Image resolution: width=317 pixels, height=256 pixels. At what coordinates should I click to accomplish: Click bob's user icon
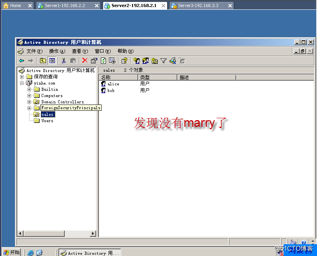(104, 90)
